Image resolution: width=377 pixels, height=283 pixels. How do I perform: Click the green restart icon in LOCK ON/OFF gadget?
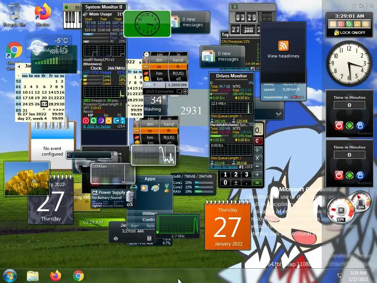tap(349, 24)
